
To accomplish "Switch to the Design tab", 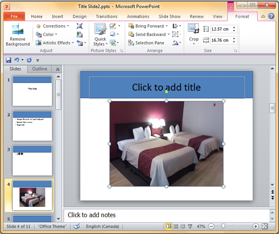I will click(x=80, y=16).
